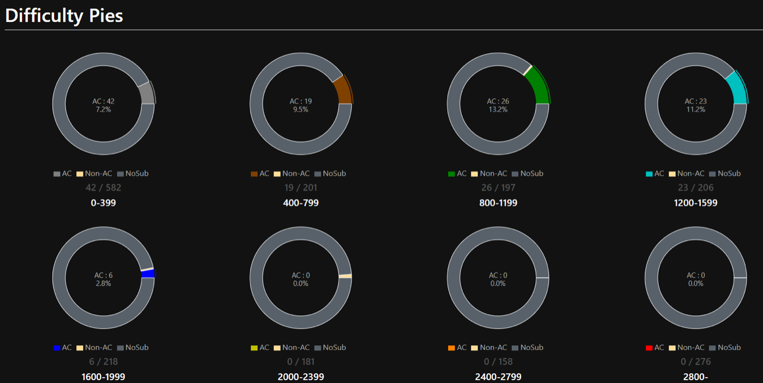The image size is (763, 383).
Task: Toggle AC legend in 0-399 chart
Action: coord(63,173)
